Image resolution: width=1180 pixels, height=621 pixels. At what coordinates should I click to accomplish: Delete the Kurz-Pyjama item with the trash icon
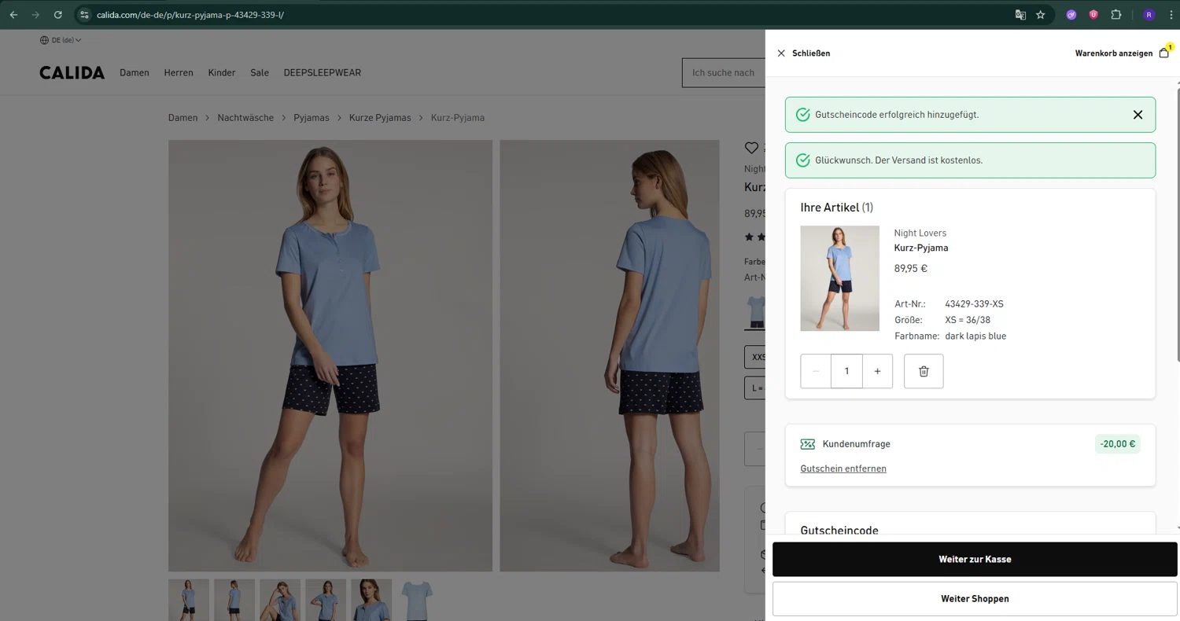click(924, 371)
